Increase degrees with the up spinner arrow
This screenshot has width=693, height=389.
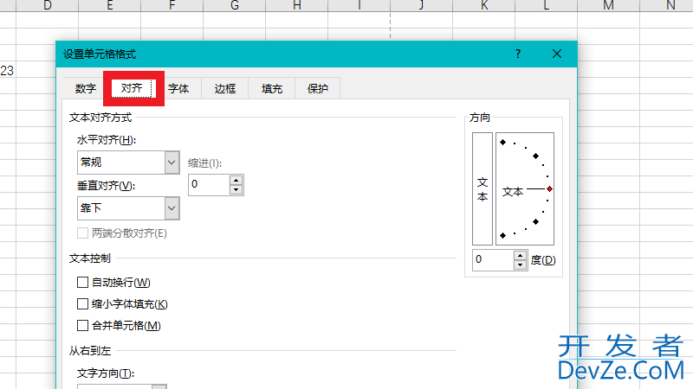[x=521, y=255]
